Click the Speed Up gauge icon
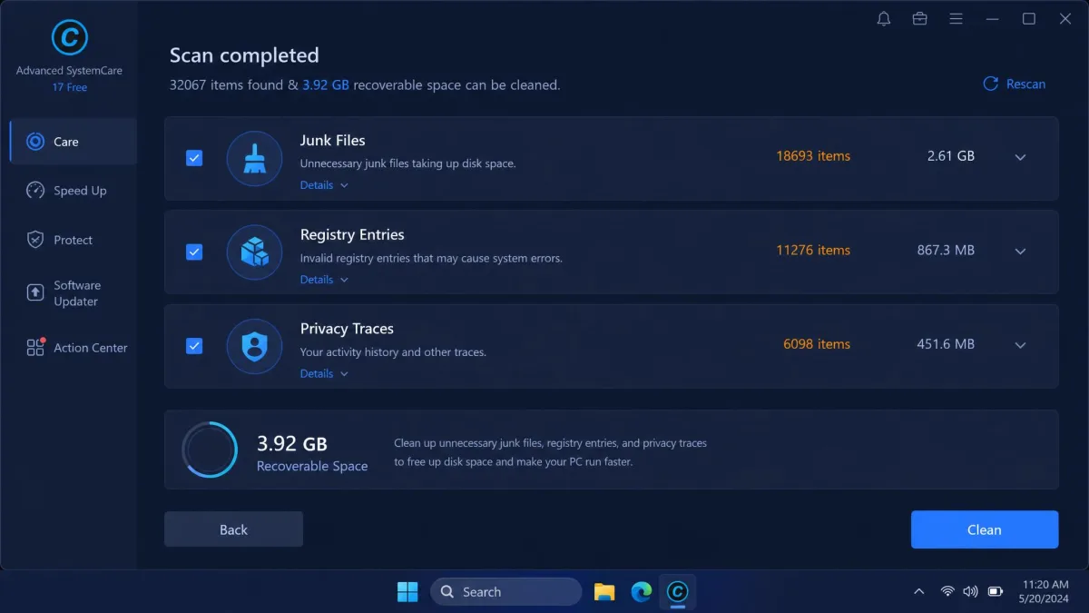Viewport: 1089px width, 613px height. click(x=35, y=191)
